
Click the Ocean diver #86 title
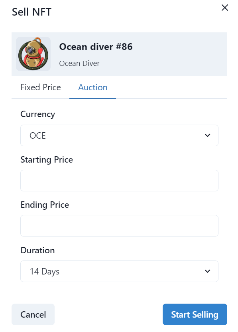point(96,47)
